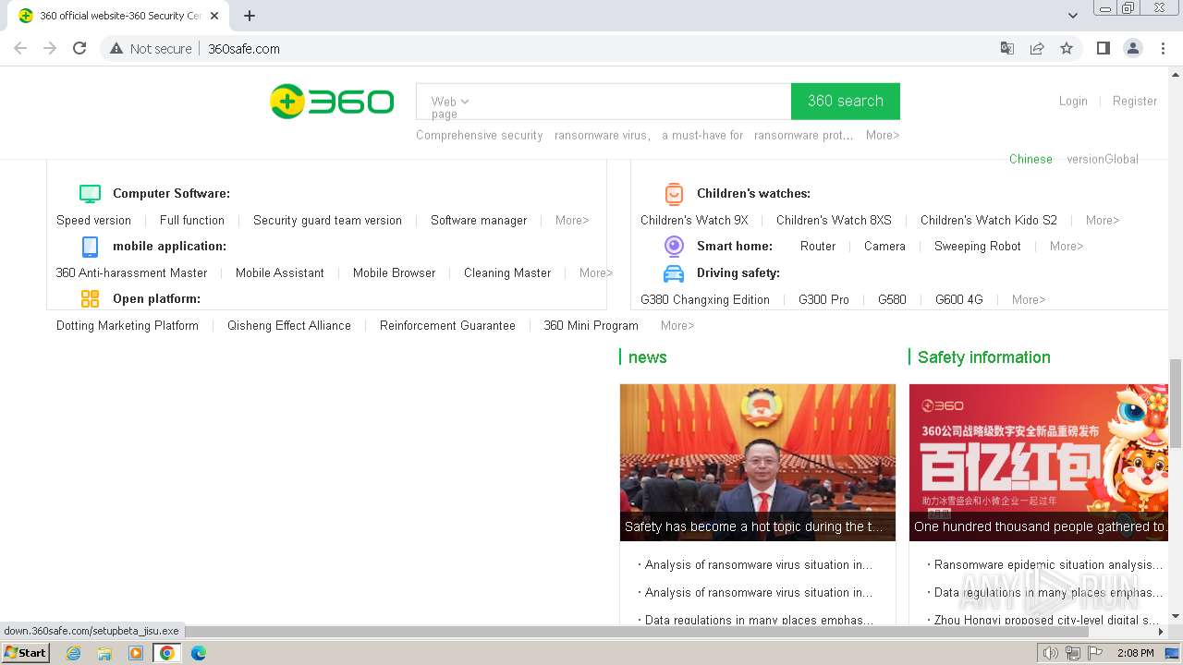The height and width of the screenshot is (665, 1183).
Task: Click the Driving safety car icon
Action: coord(674,273)
